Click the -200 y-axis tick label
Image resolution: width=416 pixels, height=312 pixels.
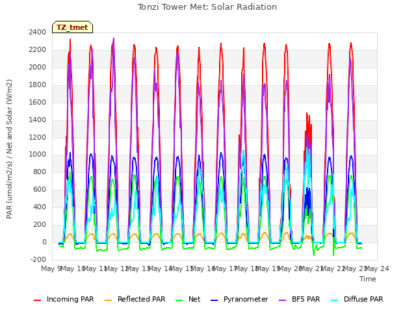pyautogui.click(x=38, y=259)
